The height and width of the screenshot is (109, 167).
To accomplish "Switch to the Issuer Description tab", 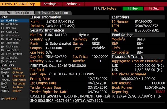I will click(x=53, y=13).
